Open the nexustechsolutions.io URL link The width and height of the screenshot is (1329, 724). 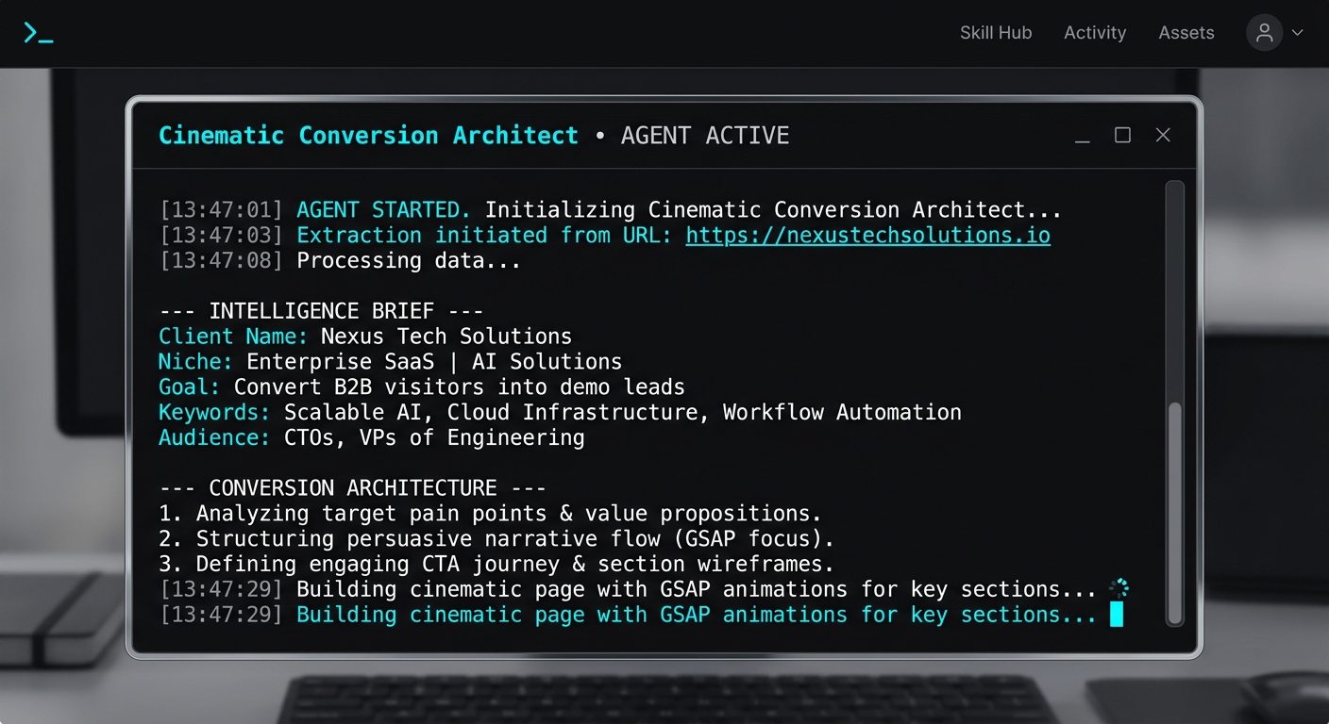pos(867,235)
